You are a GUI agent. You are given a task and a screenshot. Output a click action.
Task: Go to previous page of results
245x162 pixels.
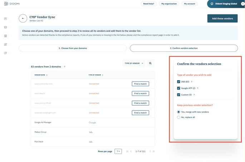pyautogui.click(x=131, y=151)
